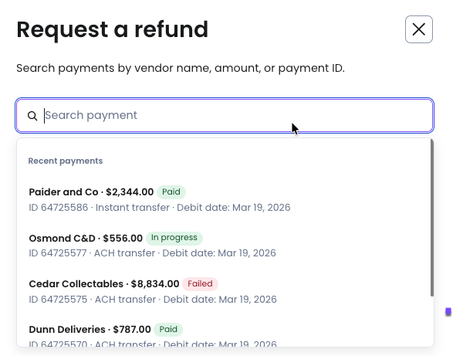This screenshot has height=356, width=463.
Task: Click the magnifying glass search icon
Action: 32,117
